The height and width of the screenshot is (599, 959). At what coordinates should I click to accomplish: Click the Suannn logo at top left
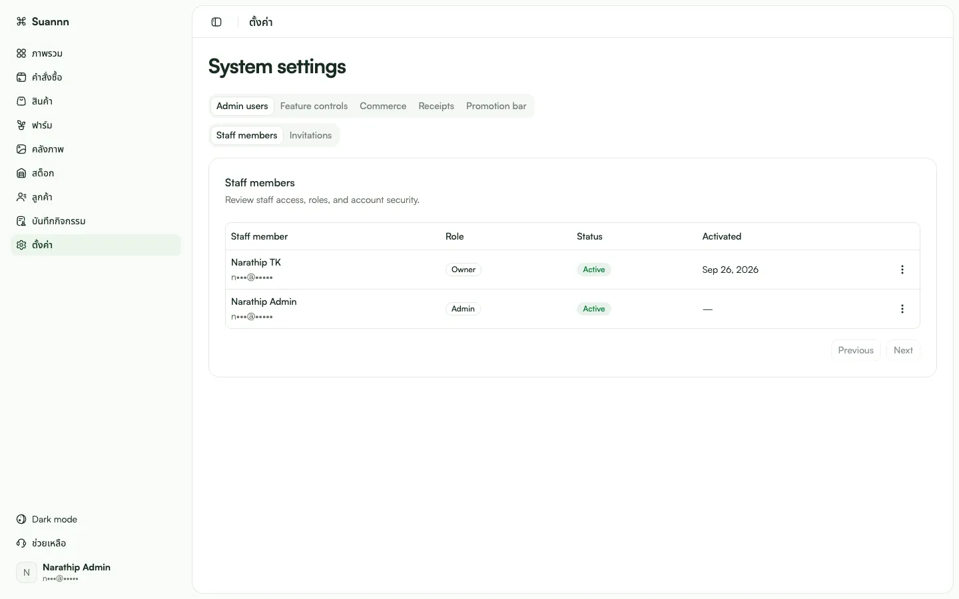(43, 21)
